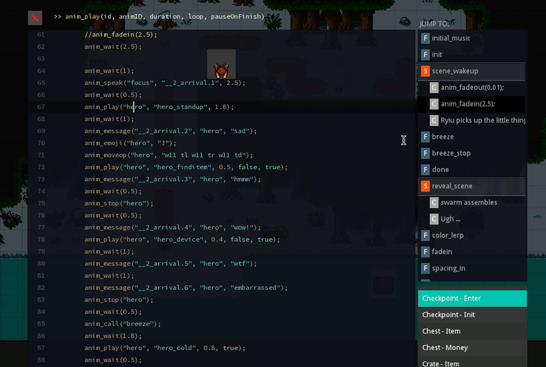Click the F icon next to spacing_in
The height and width of the screenshot is (367, 546).
coord(425,268)
